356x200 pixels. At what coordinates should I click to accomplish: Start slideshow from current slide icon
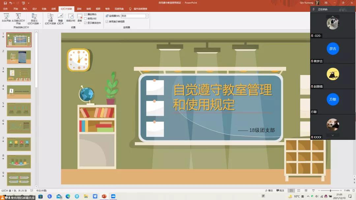point(18,16)
